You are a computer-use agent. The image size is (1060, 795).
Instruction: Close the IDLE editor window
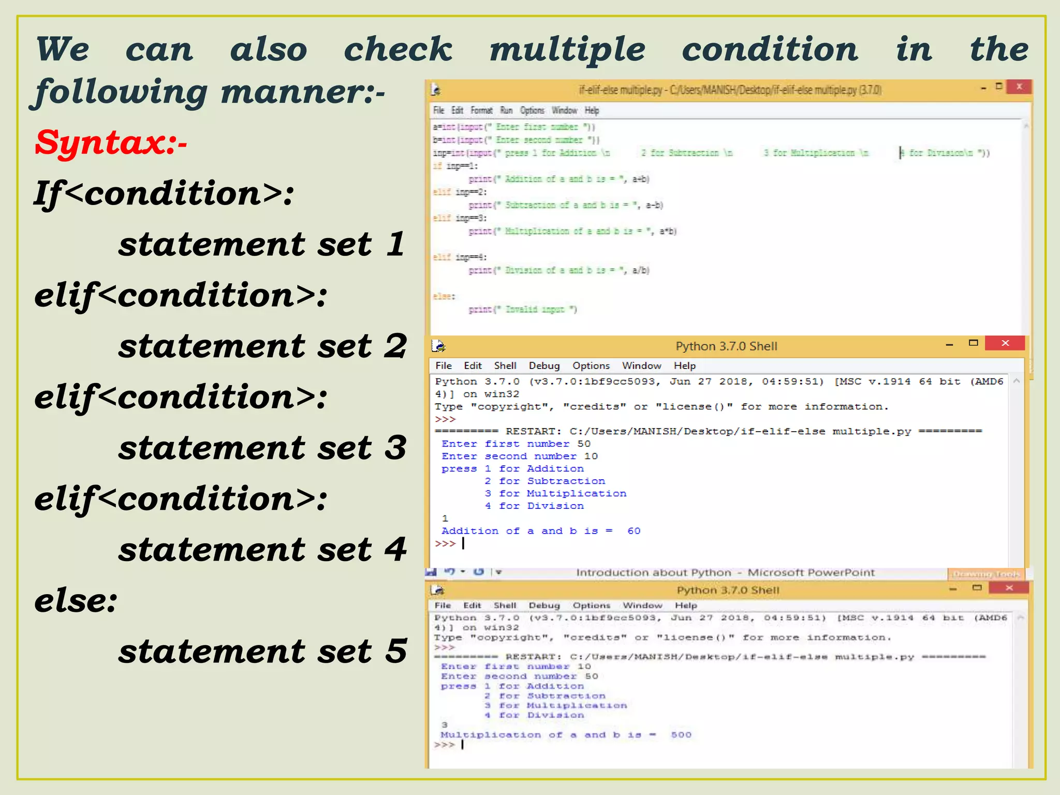coord(1019,87)
